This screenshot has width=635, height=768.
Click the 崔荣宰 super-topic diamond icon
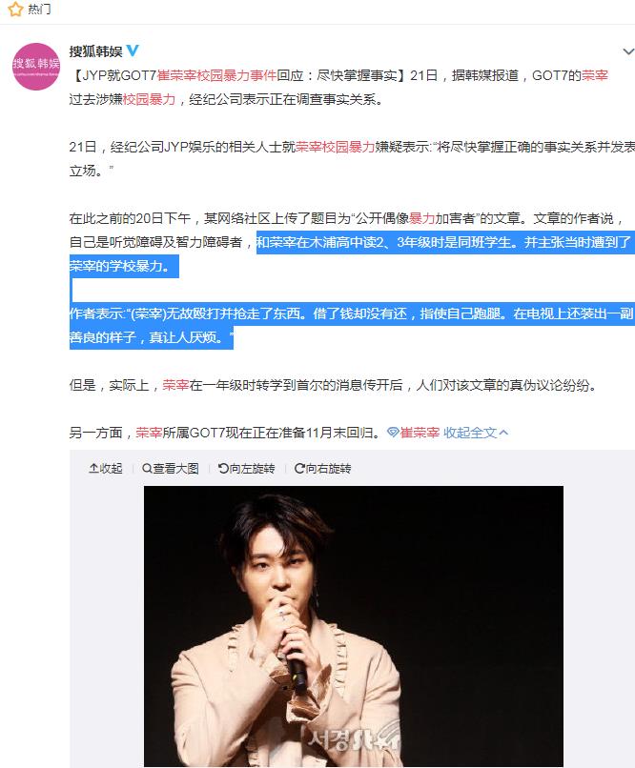click(x=393, y=433)
